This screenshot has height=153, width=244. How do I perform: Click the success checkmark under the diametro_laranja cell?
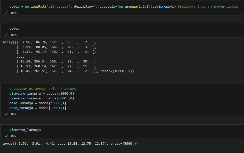point(6,136)
